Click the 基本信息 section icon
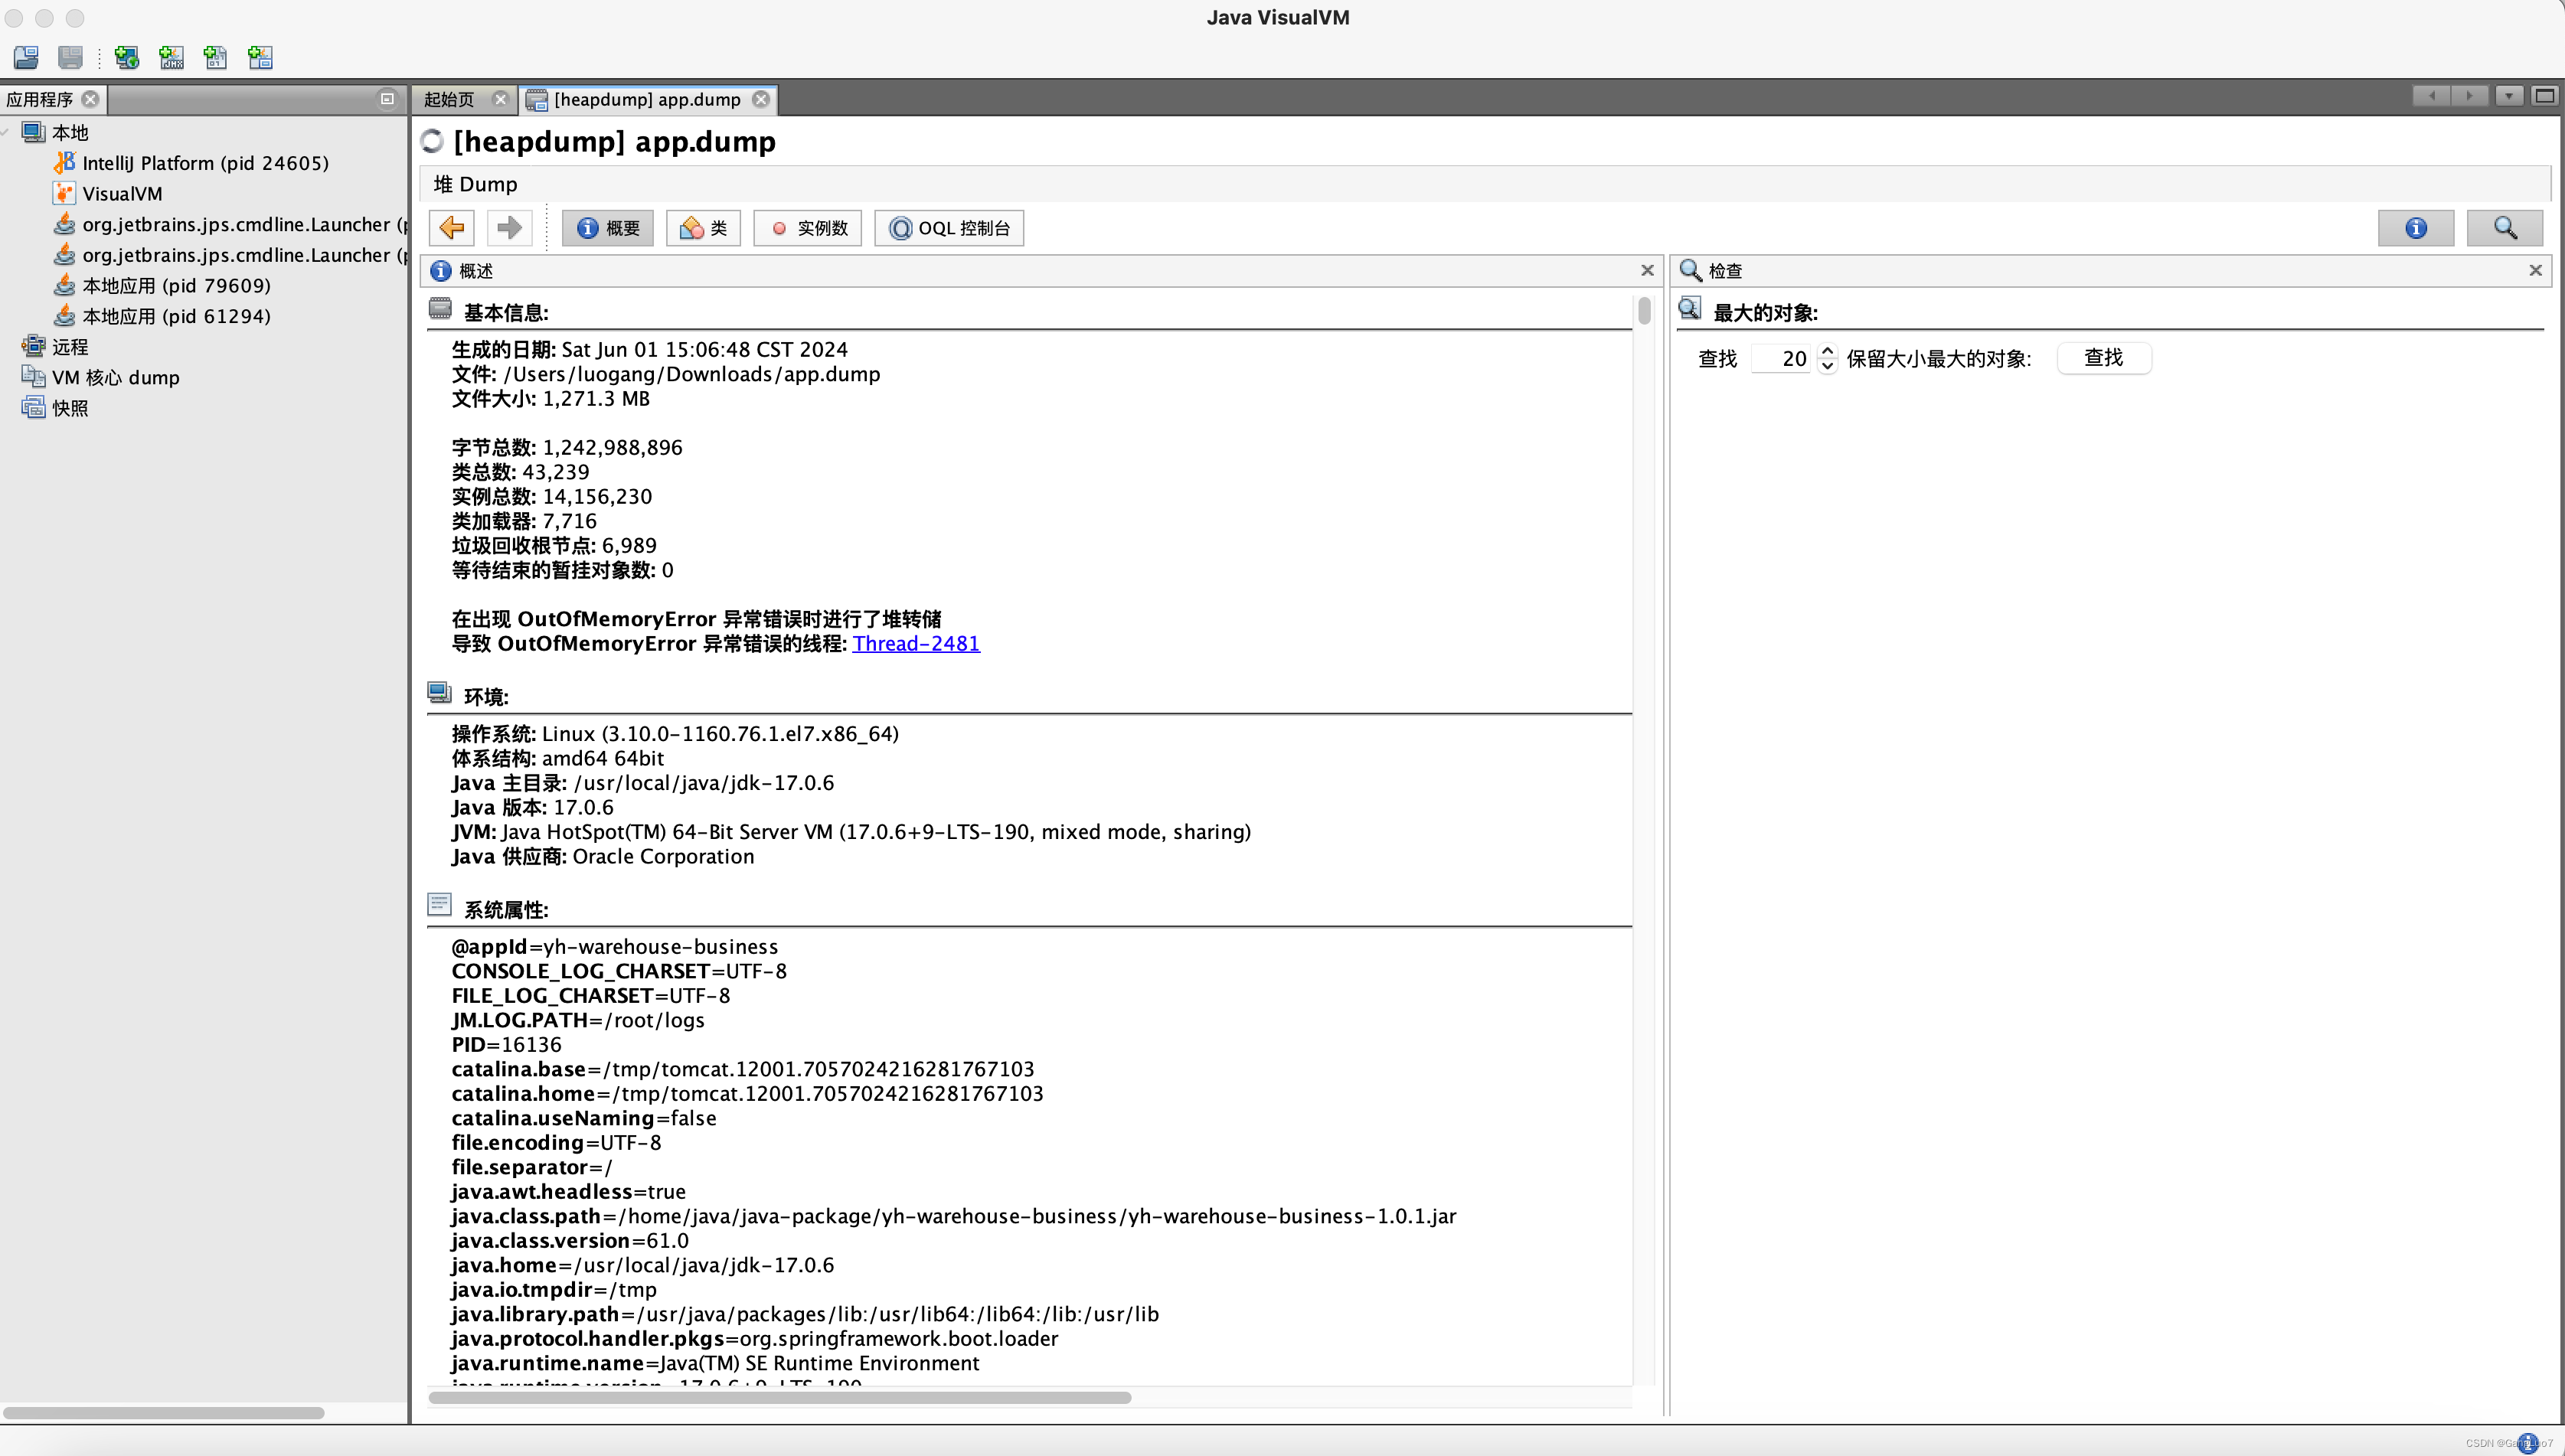Viewport: 2565px width, 1456px height. [440, 308]
